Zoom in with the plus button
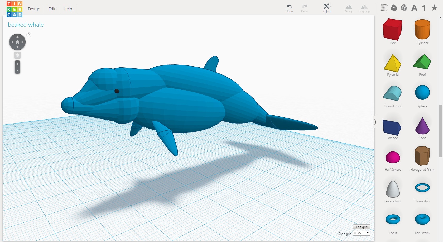The width and height of the screenshot is (443, 242). click(x=17, y=64)
